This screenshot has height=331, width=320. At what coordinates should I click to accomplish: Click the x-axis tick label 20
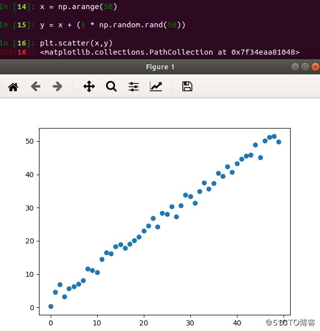(144, 323)
